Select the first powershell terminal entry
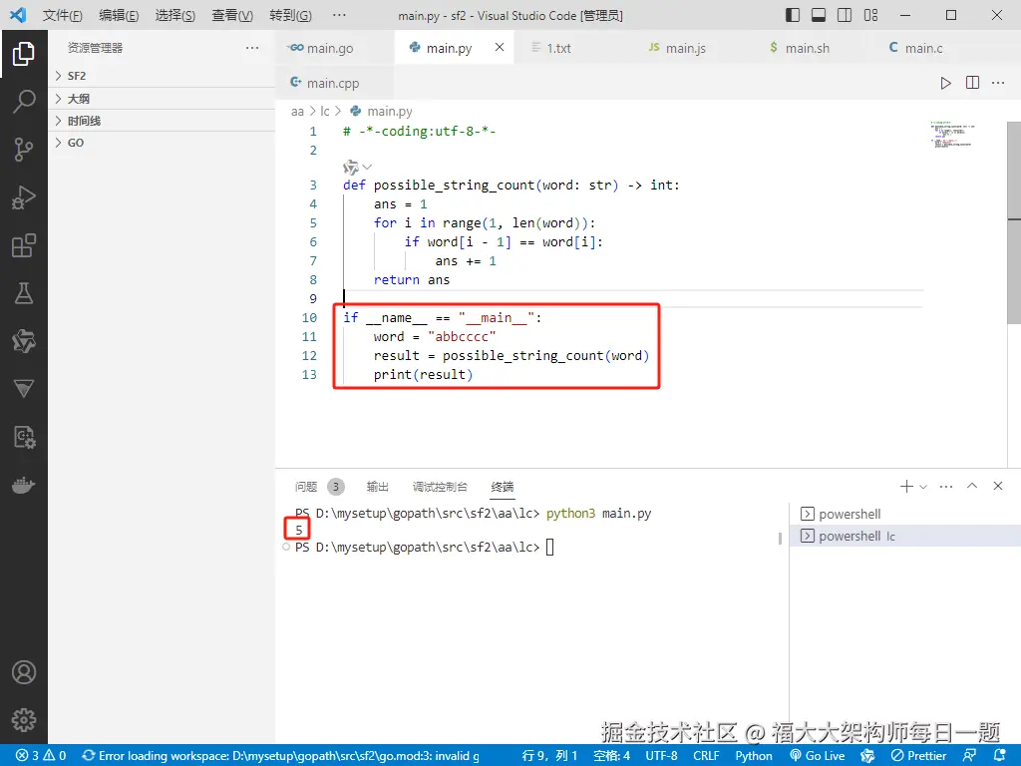The height and width of the screenshot is (766, 1021). point(905,514)
